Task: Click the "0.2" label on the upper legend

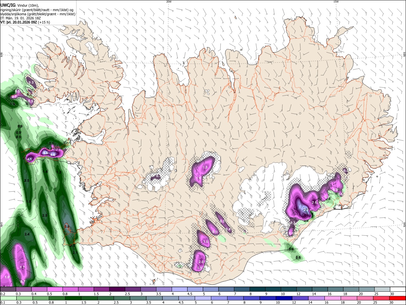Action: (3, 294)
